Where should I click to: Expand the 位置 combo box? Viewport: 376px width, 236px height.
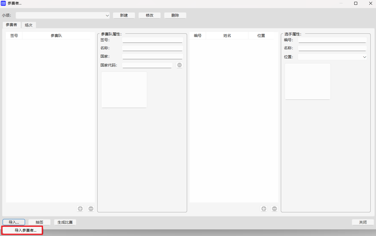pos(365,57)
